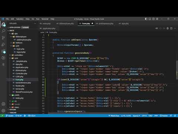Switch to the Application.php editor tab
Image resolution: width=178 pixels, height=134 pixels.
click(x=49, y=28)
